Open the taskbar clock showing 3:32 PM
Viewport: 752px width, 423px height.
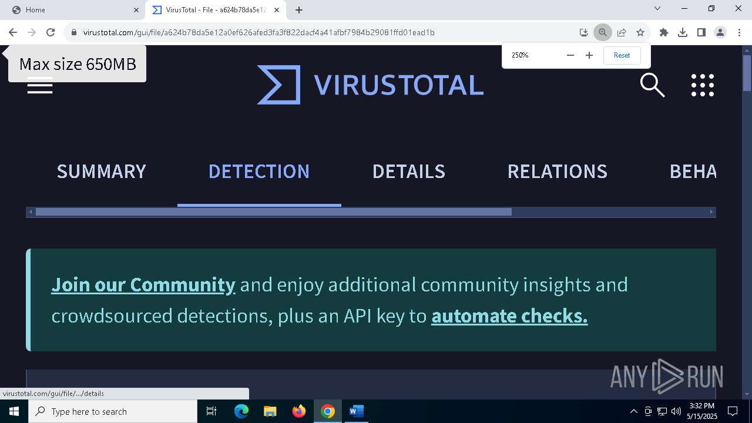click(702, 411)
